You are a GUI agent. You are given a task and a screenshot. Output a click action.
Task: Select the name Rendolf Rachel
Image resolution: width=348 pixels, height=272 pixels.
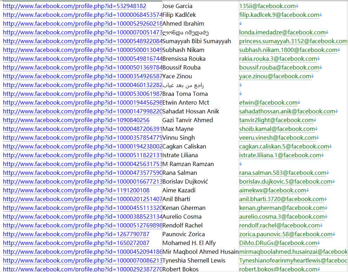[183, 225]
